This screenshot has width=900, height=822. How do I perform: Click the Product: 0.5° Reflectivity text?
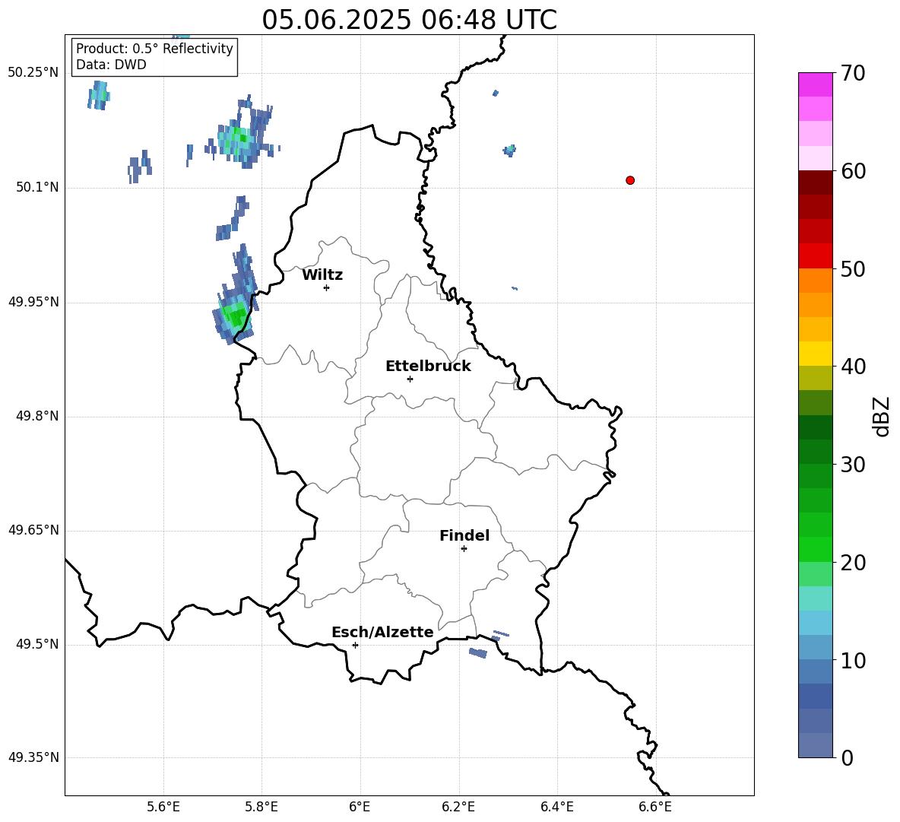[154, 49]
